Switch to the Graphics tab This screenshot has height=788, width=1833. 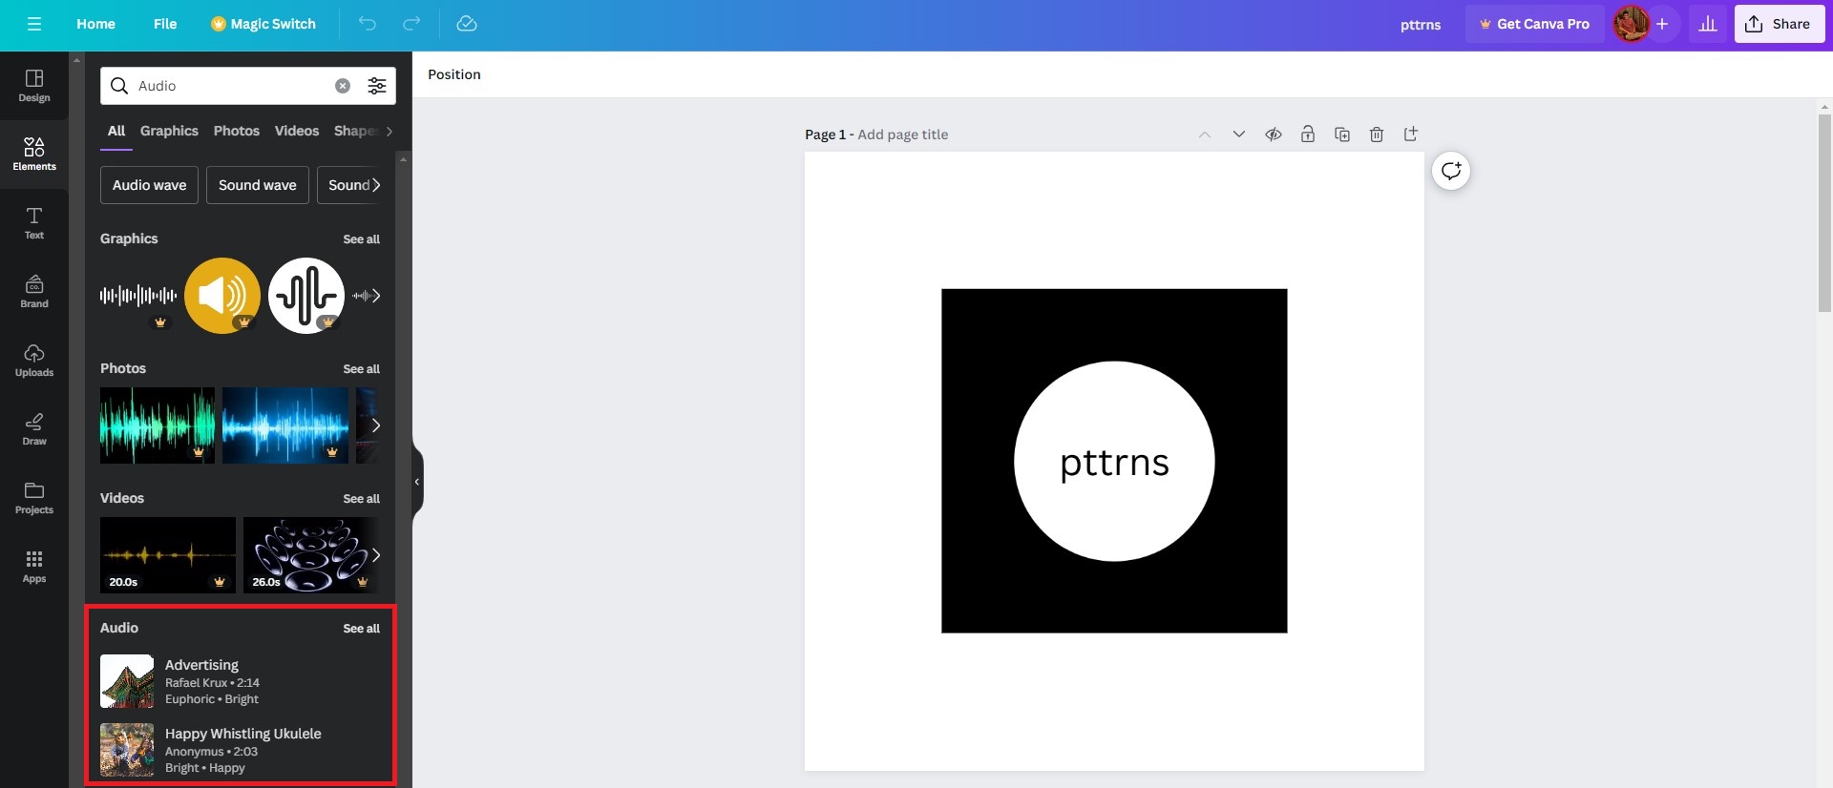(x=169, y=131)
